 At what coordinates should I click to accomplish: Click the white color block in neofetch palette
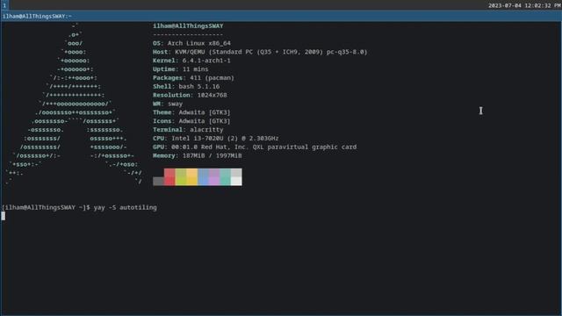pos(236,177)
